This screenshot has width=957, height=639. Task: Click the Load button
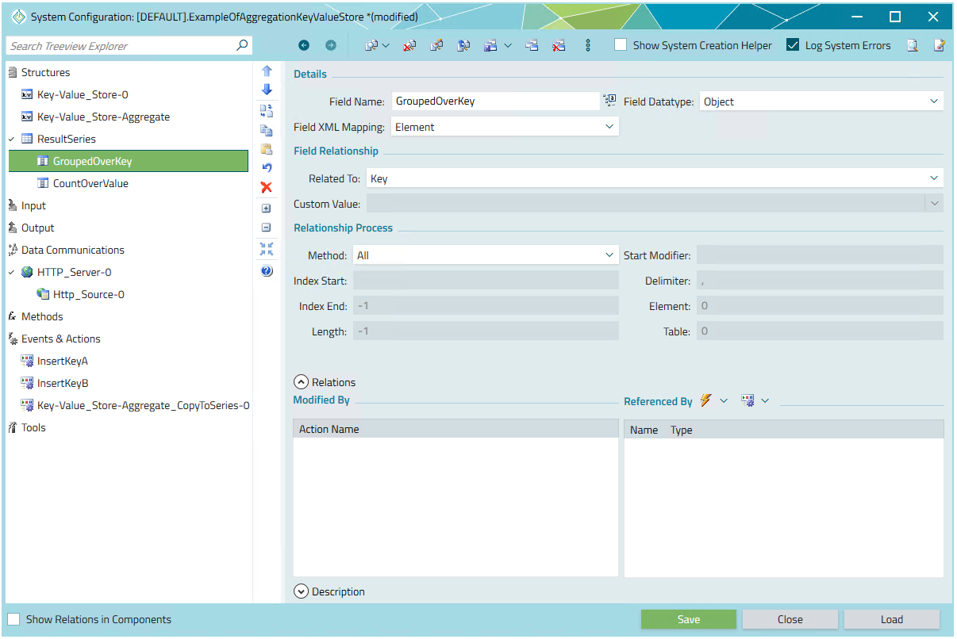891,620
